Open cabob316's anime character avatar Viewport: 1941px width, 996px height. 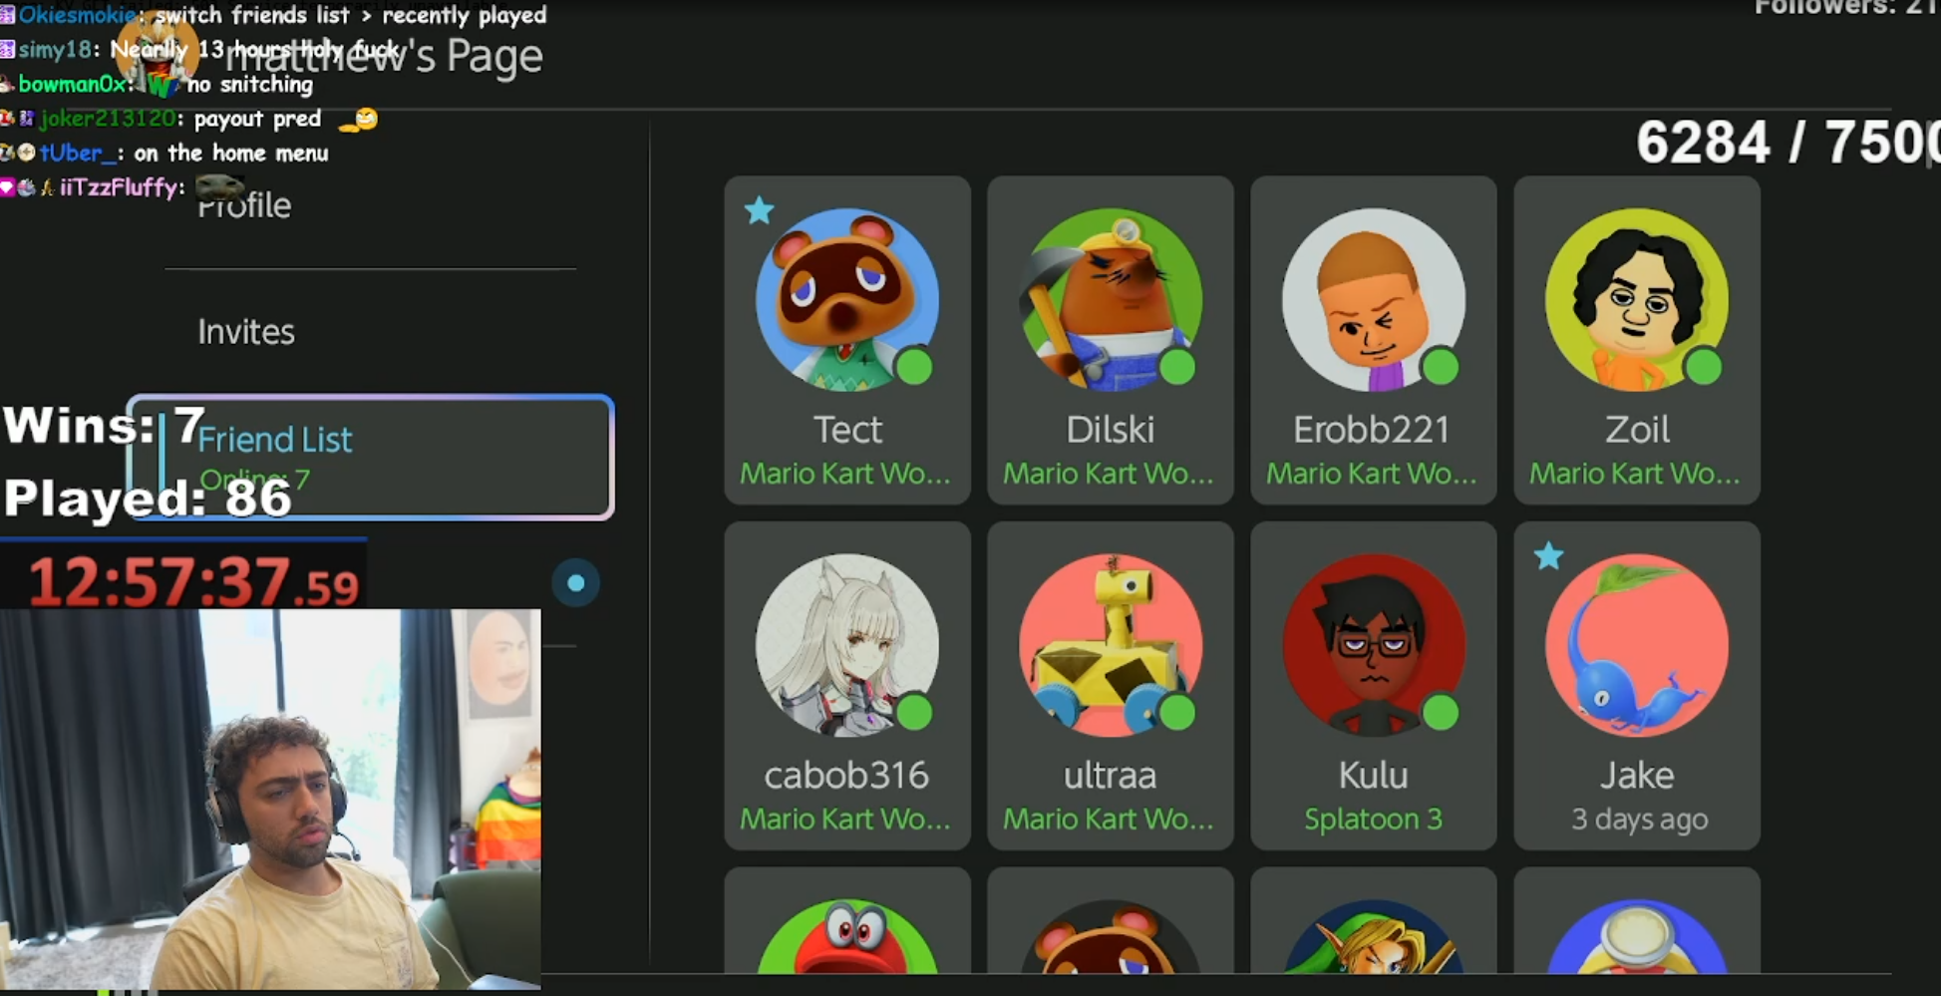click(846, 645)
